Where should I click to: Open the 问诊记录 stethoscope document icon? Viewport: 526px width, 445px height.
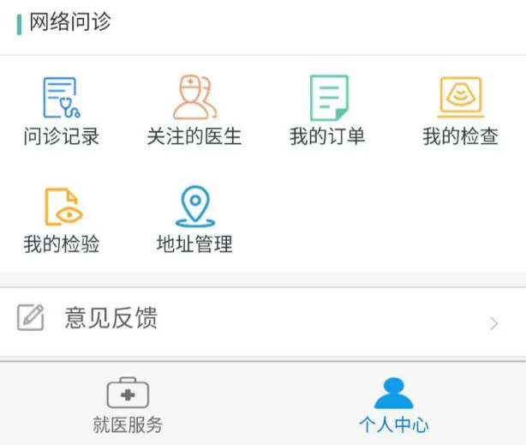(62, 98)
